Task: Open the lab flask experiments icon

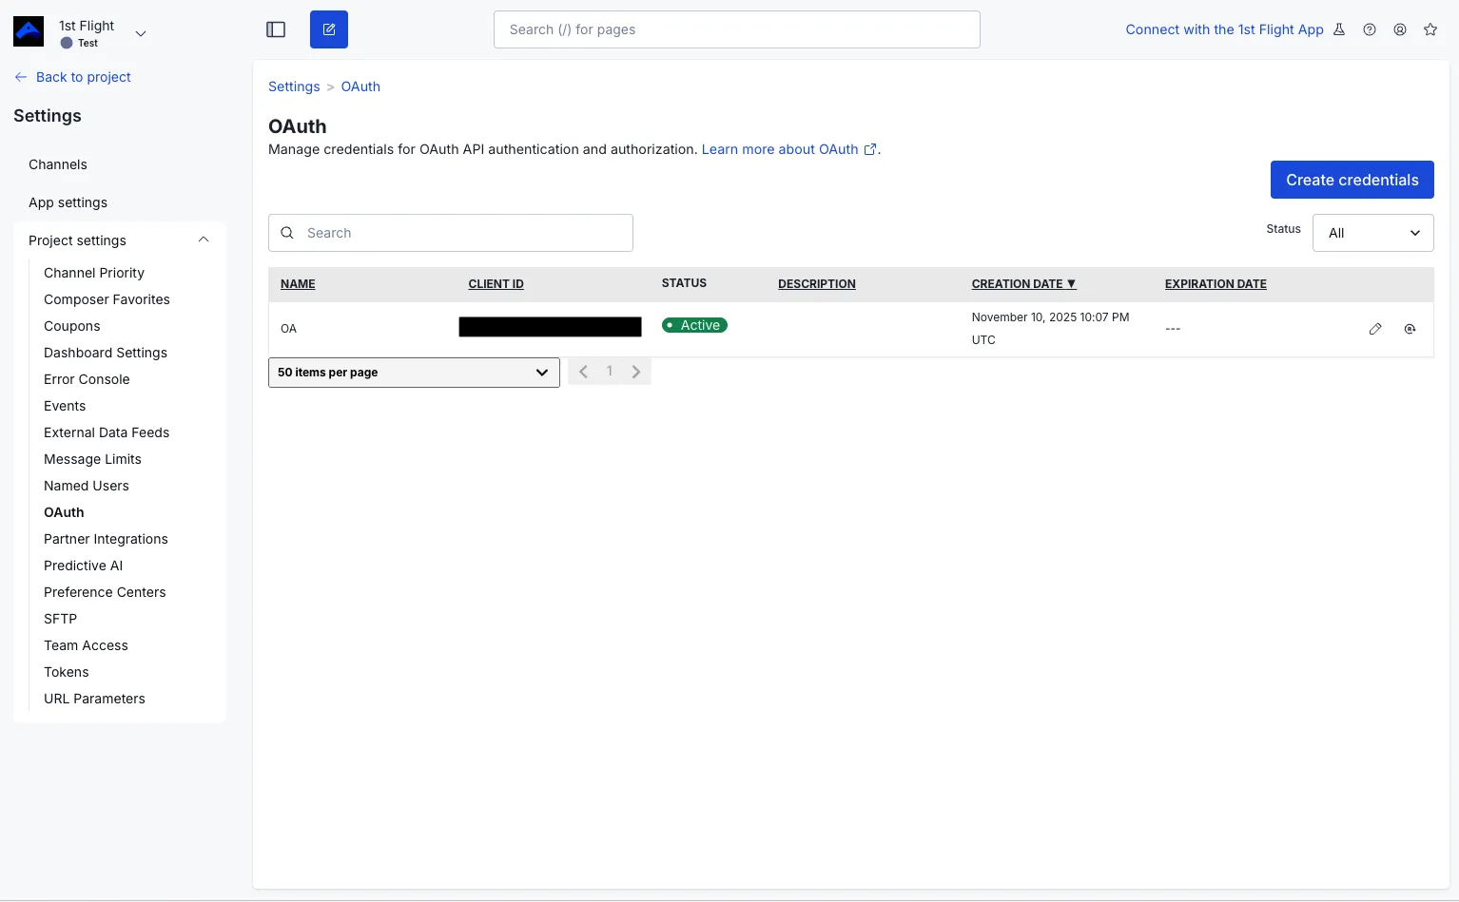Action: 1339,29
